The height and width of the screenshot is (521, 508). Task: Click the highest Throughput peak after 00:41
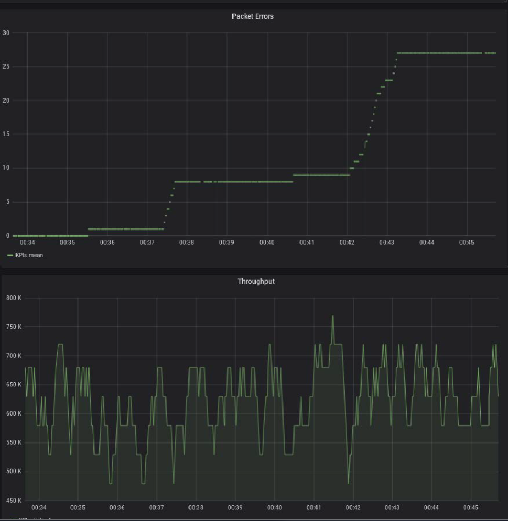(x=332, y=316)
